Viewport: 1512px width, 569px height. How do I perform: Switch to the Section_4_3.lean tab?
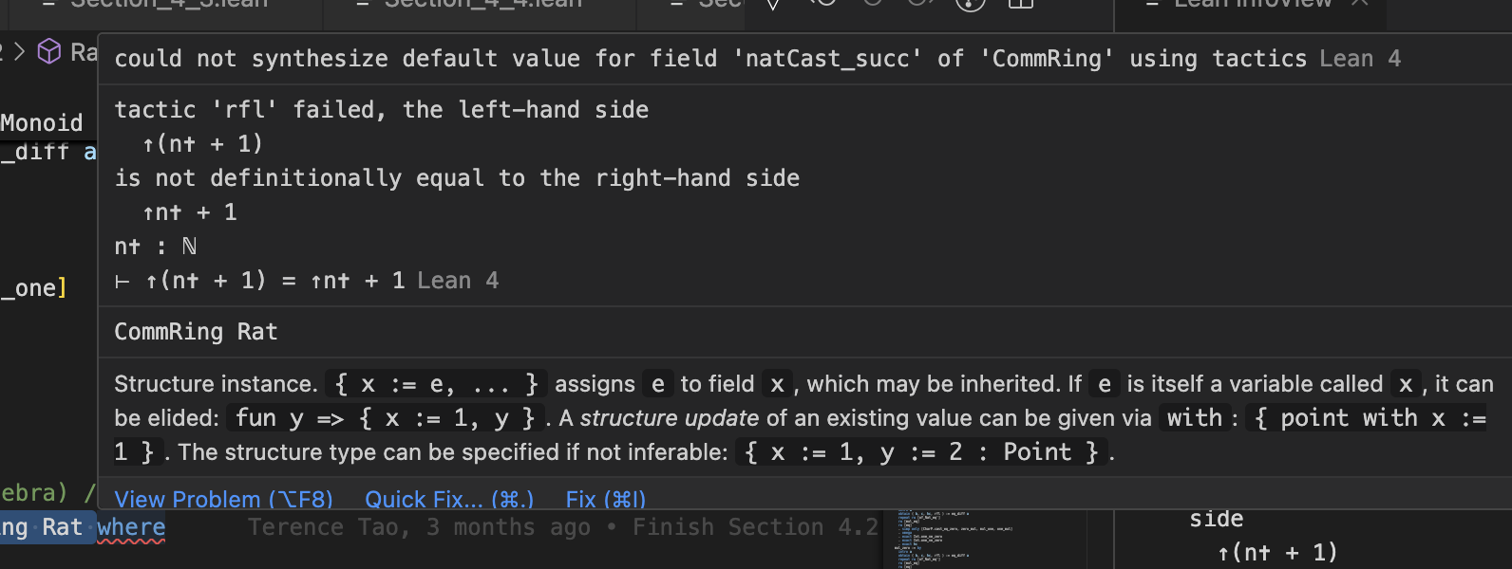[x=169, y=3]
